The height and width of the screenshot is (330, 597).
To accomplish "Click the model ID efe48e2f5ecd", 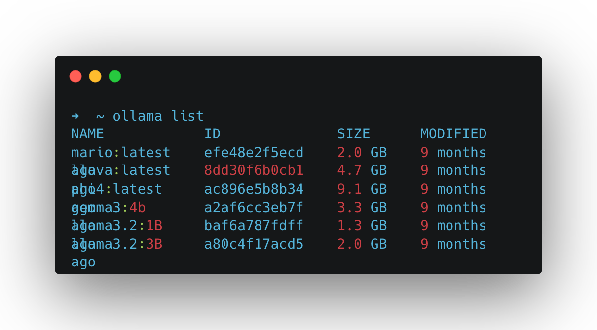I will 254,153.
